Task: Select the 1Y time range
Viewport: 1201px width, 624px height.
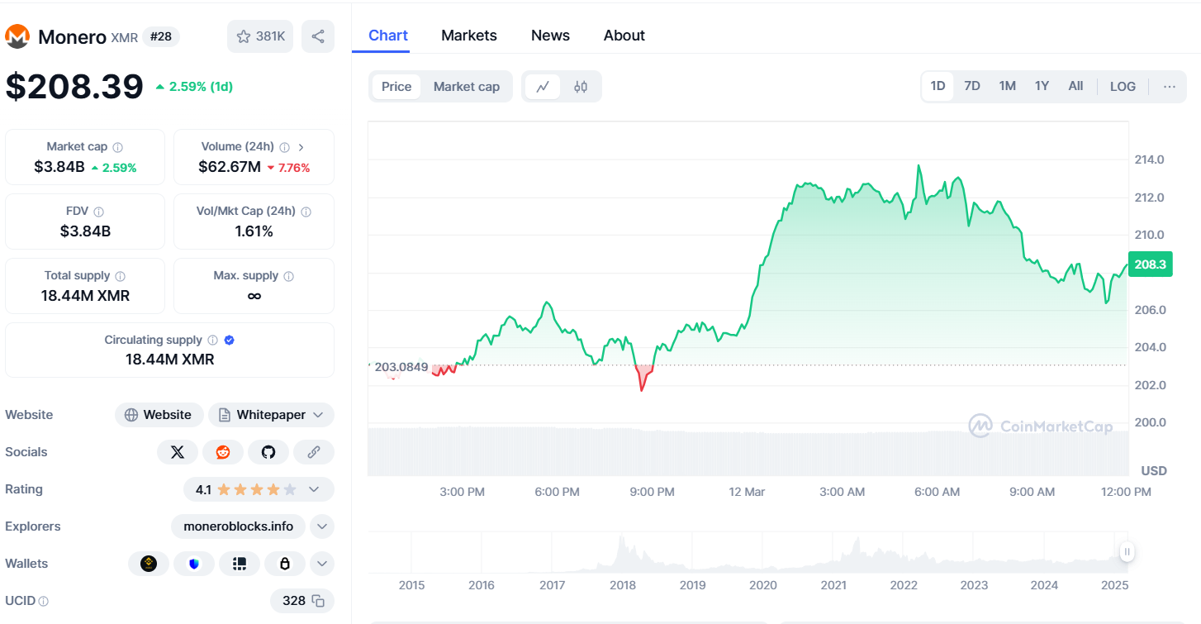Action: point(1042,85)
